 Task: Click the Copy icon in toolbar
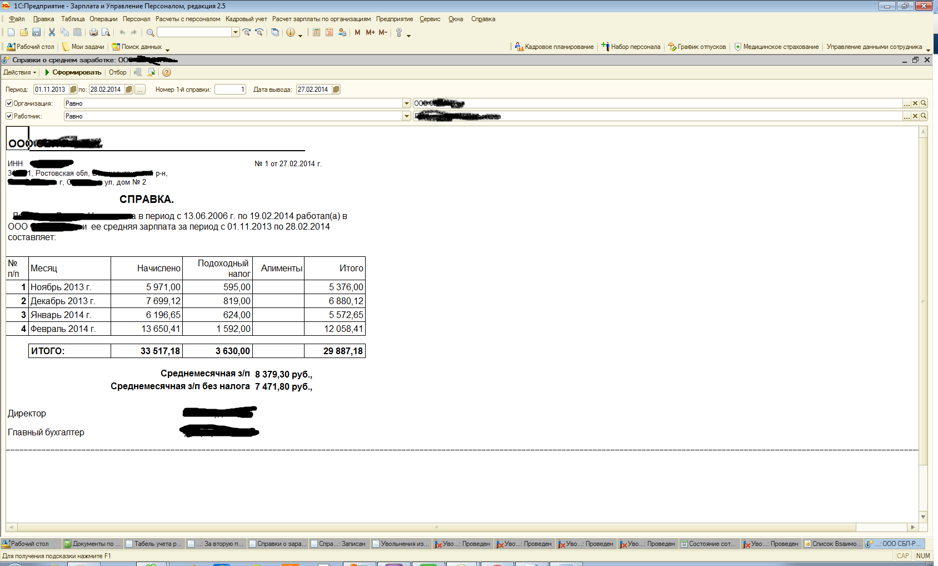64,32
